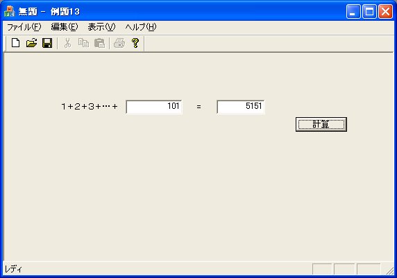Screen dimensions: 397x278
Task: Maximize the window
Action: point(369,12)
